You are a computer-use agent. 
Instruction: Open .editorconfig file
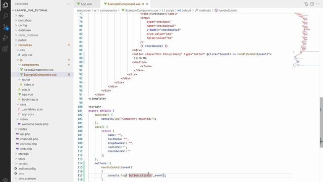(27, 169)
